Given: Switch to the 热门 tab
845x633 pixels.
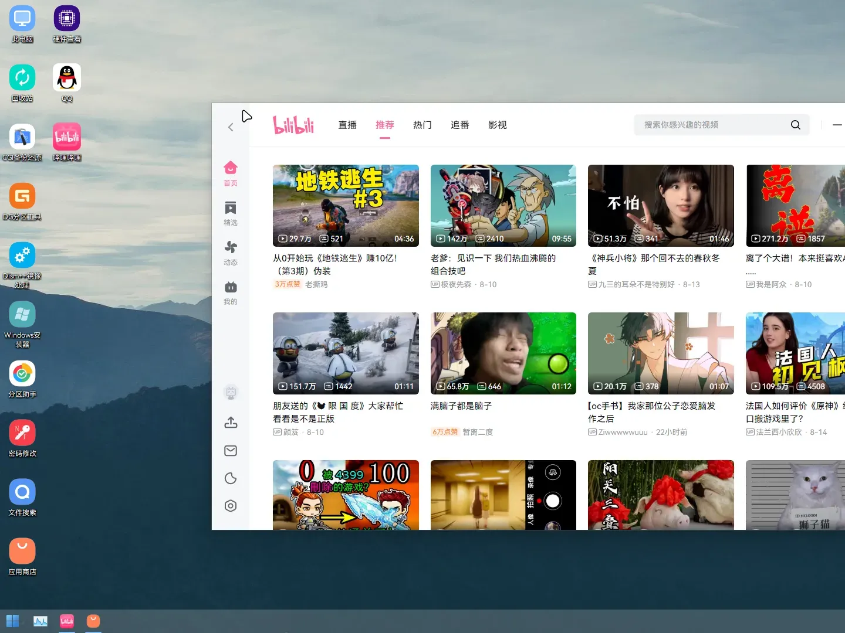Looking at the screenshot, I should [422, 125].
